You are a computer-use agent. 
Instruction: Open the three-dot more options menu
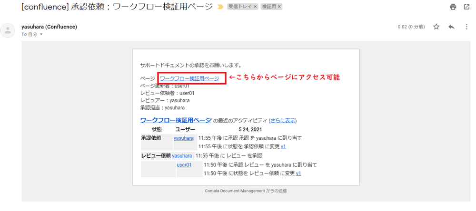(466, 27)
